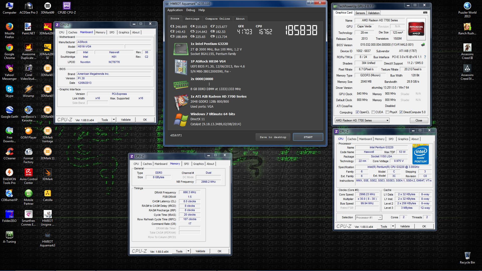Click DRAM Frequency value field 666.3 MHz
The width and height of the screenshot is (482, 271).
(x=190, y=192)
